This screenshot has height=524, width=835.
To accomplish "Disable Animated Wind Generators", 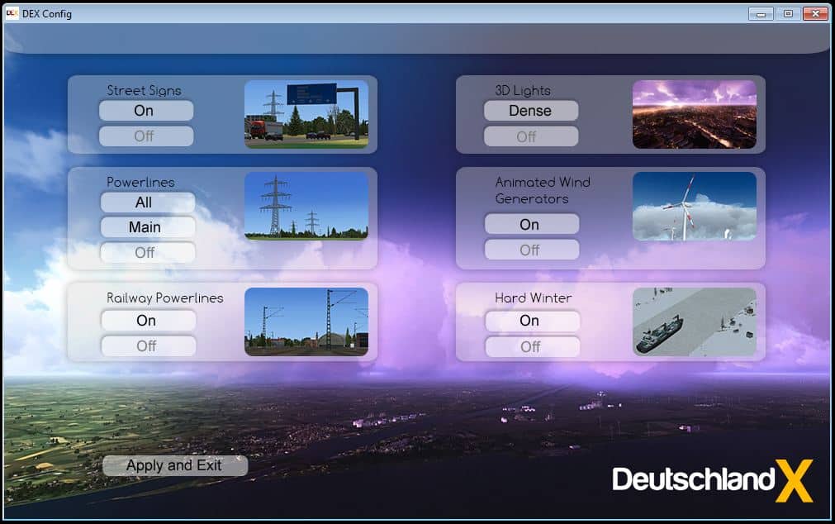I will tap(531, 250).
